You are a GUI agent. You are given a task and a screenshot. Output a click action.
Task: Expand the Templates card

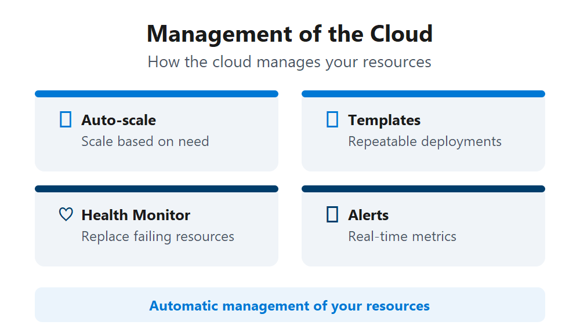[423, 130]
